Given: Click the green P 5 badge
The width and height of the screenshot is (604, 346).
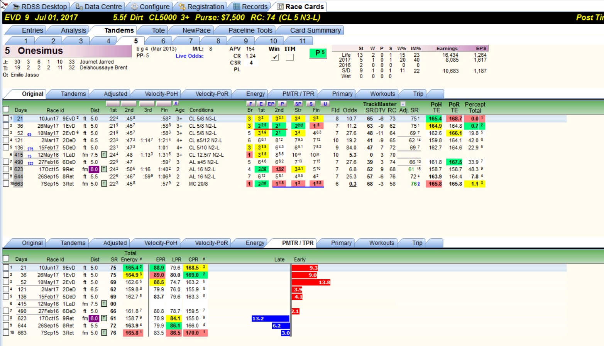Looking at the screenshot, I should point(319,53).
